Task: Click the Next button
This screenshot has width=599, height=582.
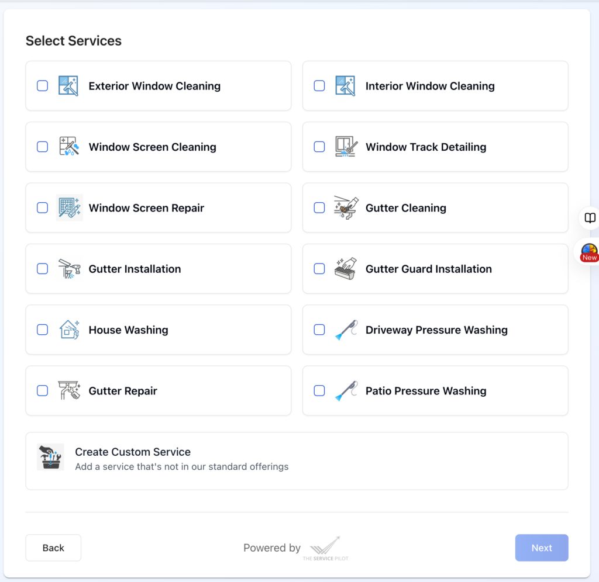Action: (541, 548)
